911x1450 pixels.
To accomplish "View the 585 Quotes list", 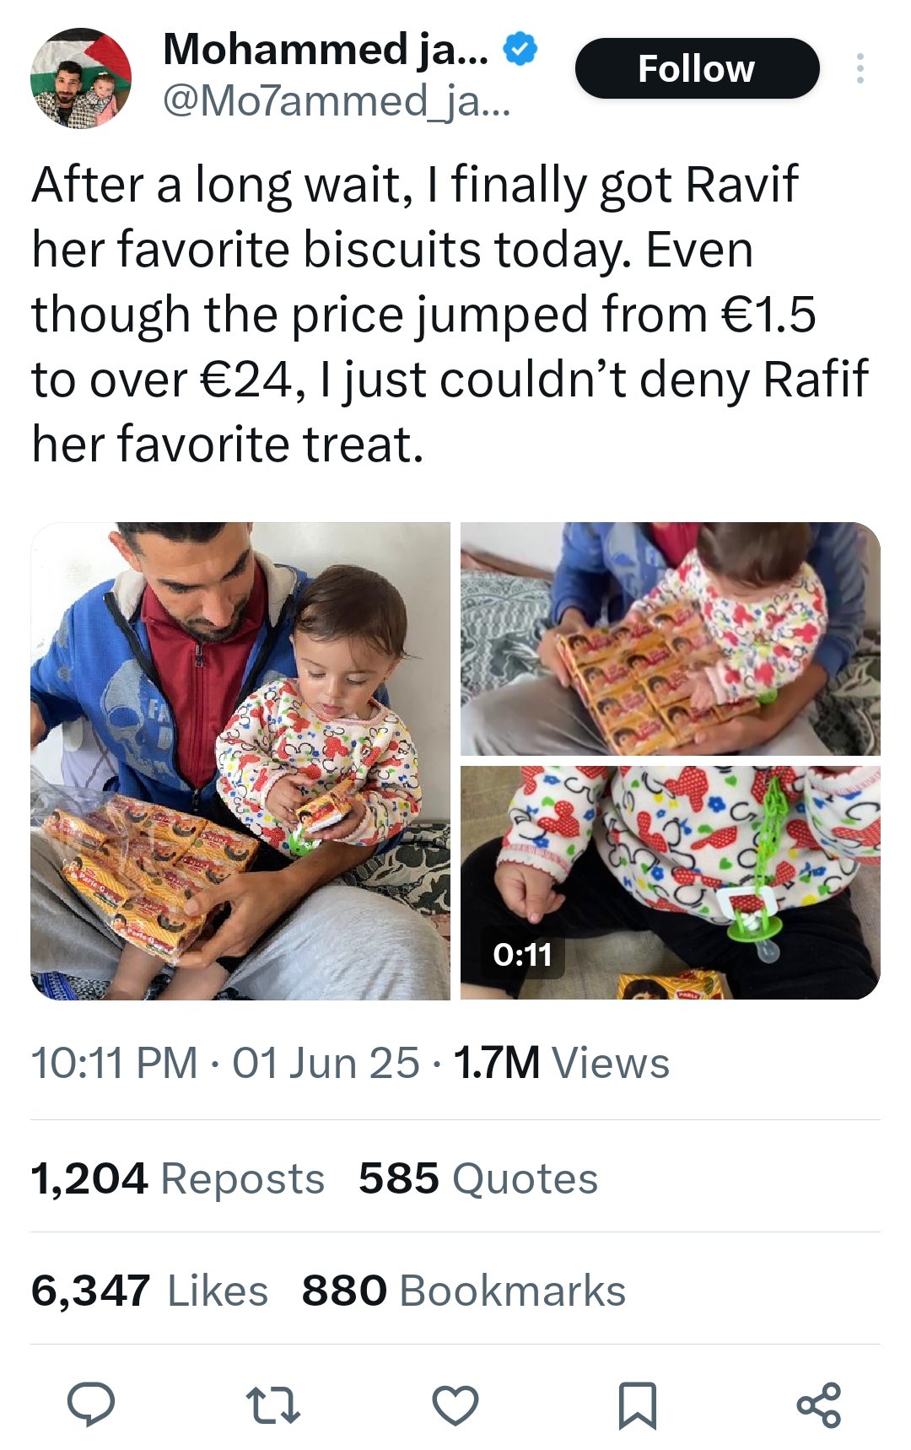I will tap(477, 1178).
